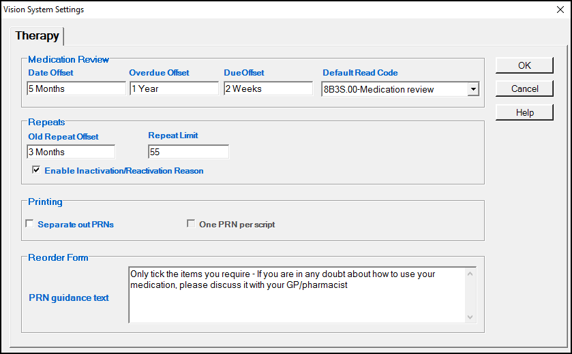572x354 pixels.
Task: Tick the One PRN per script checkbox
Action: tap(191, 224)
